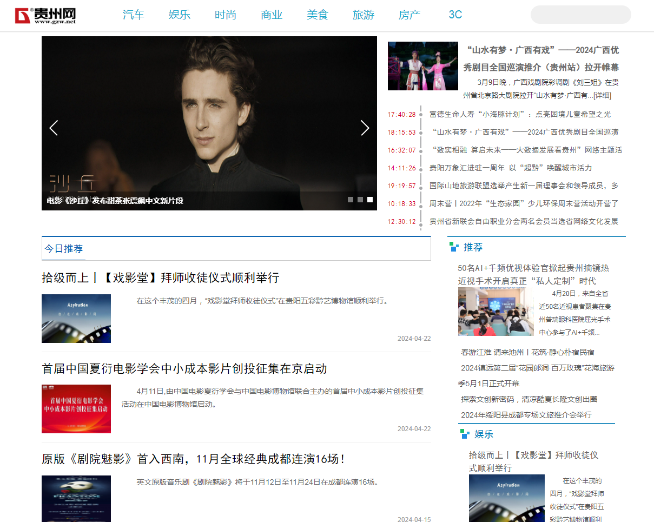Screen dimensions: 654x522
Task: Open 贵州省新联会自由职业分会 news item
Action: 524,221
